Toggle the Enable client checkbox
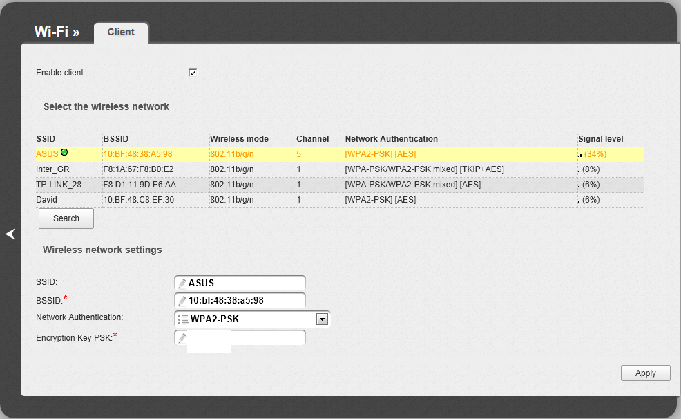Screen dimensions: 681x419 193,73
